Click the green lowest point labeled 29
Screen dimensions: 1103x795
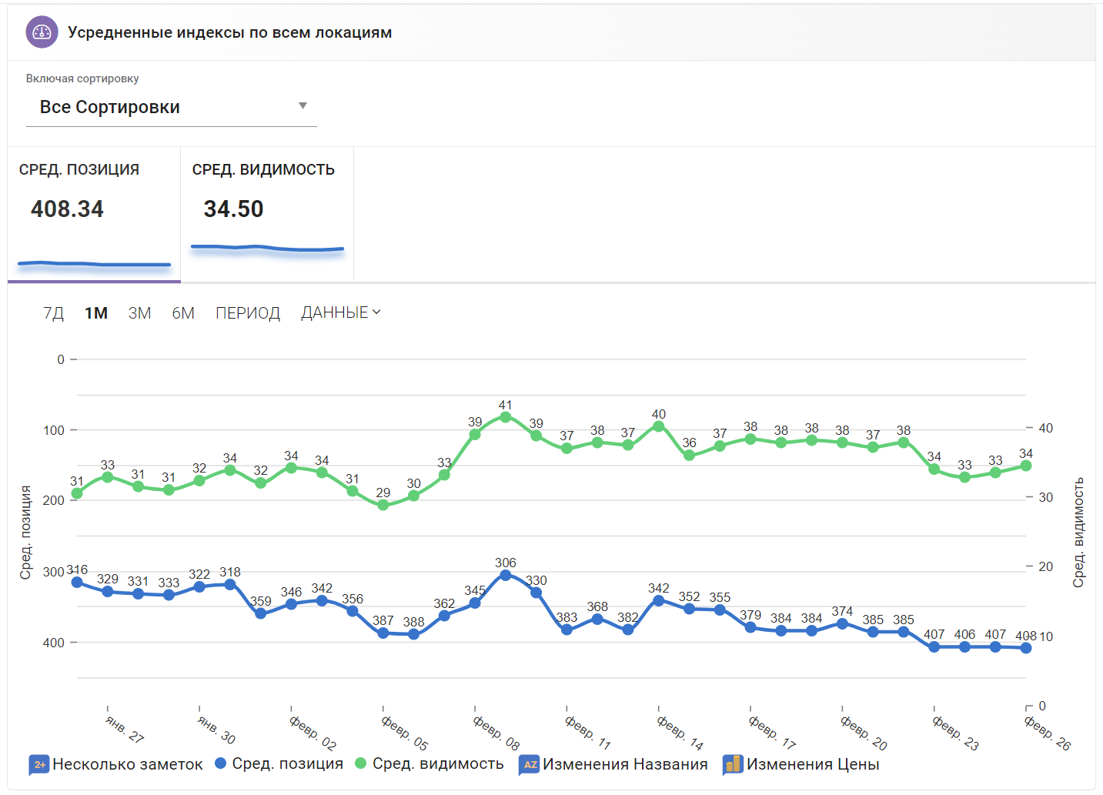tap(383, 505)
